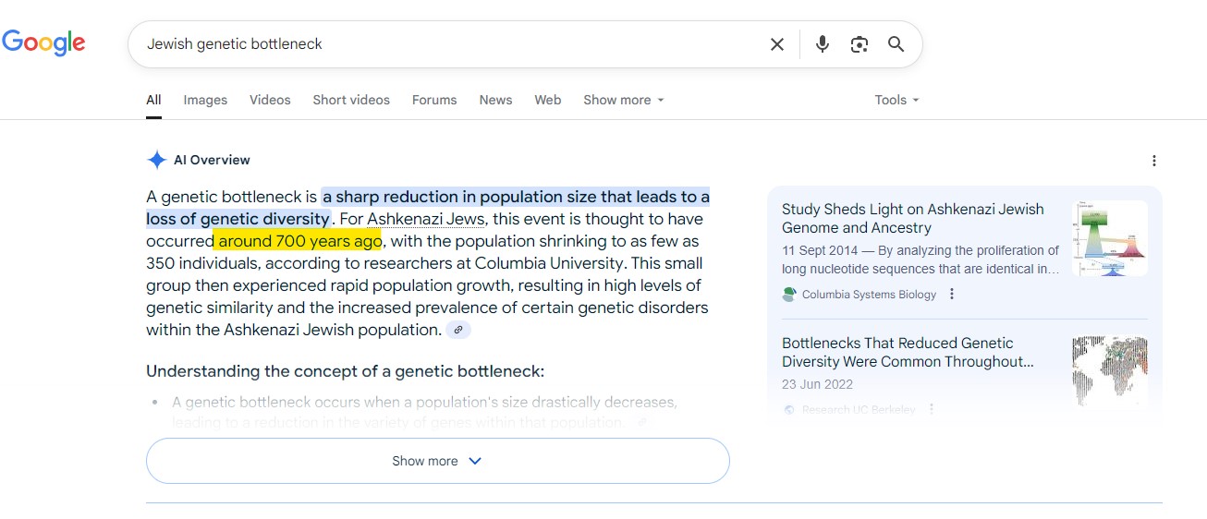
Task: Open the Videos results tab
Action: pos(270,100)
